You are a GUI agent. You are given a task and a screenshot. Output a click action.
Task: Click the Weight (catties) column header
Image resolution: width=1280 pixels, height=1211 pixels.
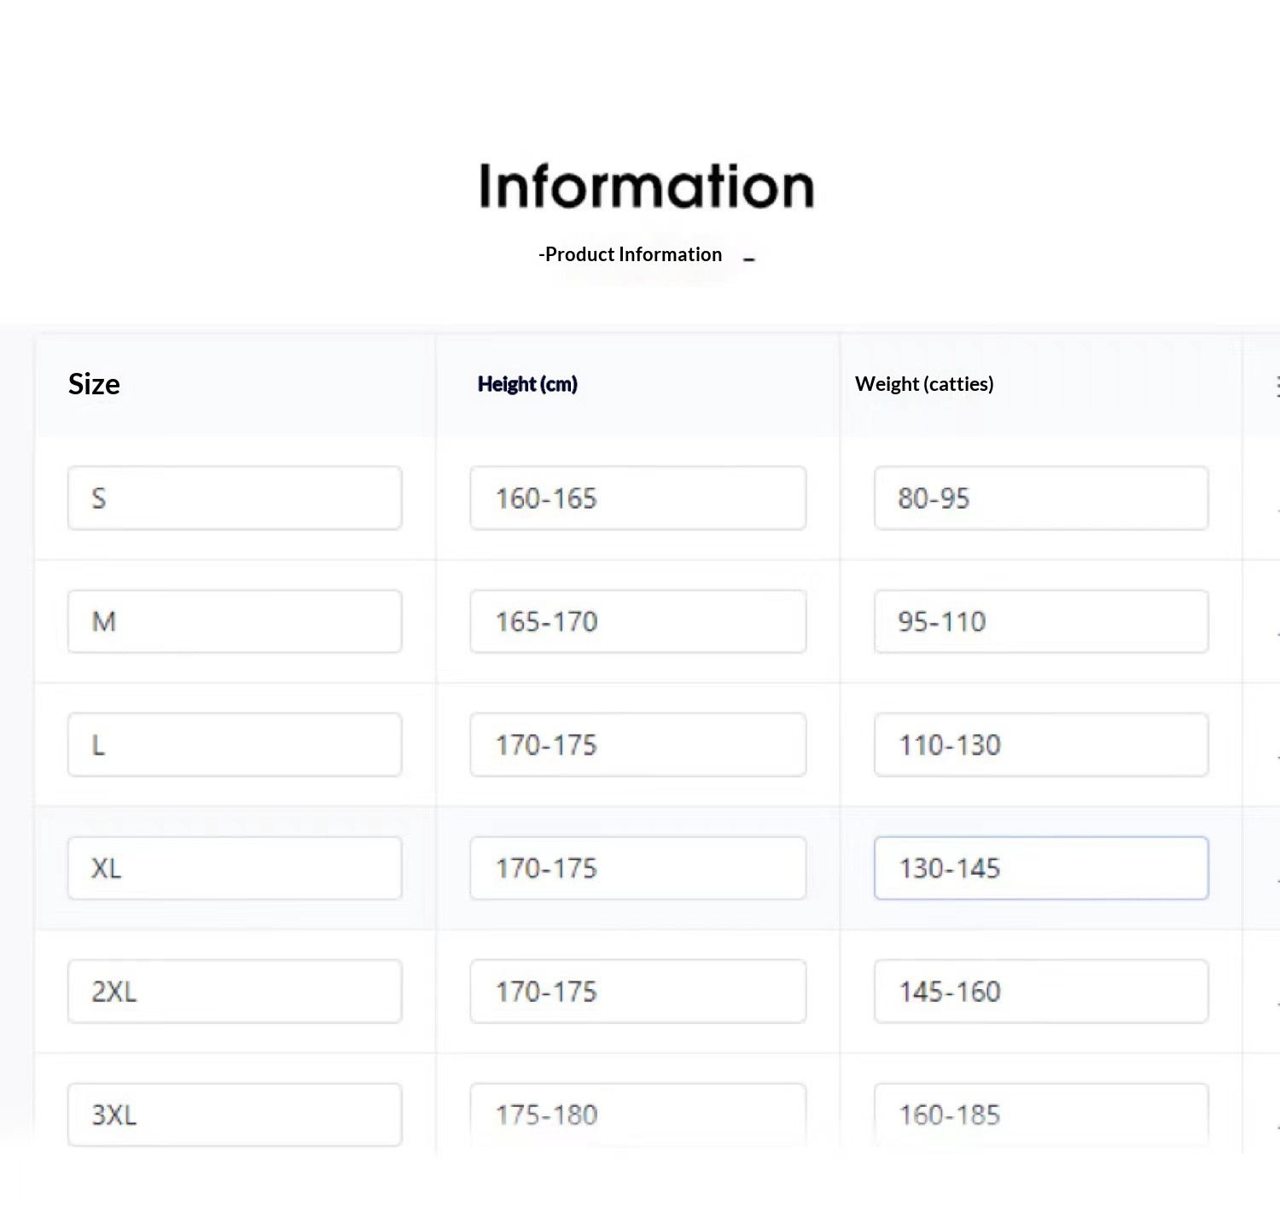[924, 384]
